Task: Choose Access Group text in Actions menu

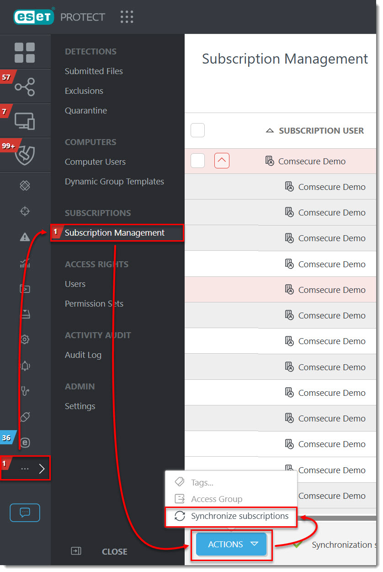Action: 217,499
